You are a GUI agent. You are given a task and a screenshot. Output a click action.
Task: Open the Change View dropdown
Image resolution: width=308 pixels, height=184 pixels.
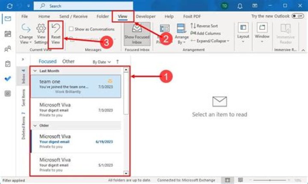click(26, 34)
